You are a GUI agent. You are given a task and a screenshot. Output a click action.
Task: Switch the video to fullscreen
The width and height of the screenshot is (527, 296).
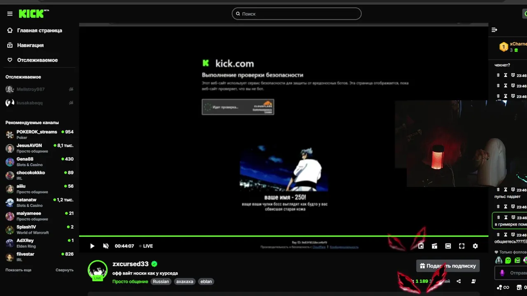(x=462, y=246)
